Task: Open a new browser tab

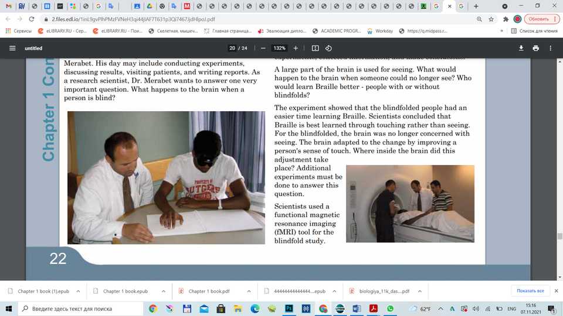Action: [x=476, y=6]
